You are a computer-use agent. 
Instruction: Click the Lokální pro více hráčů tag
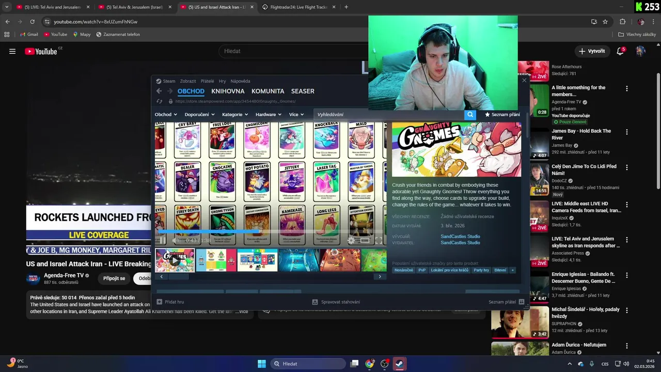pos(450,270)
